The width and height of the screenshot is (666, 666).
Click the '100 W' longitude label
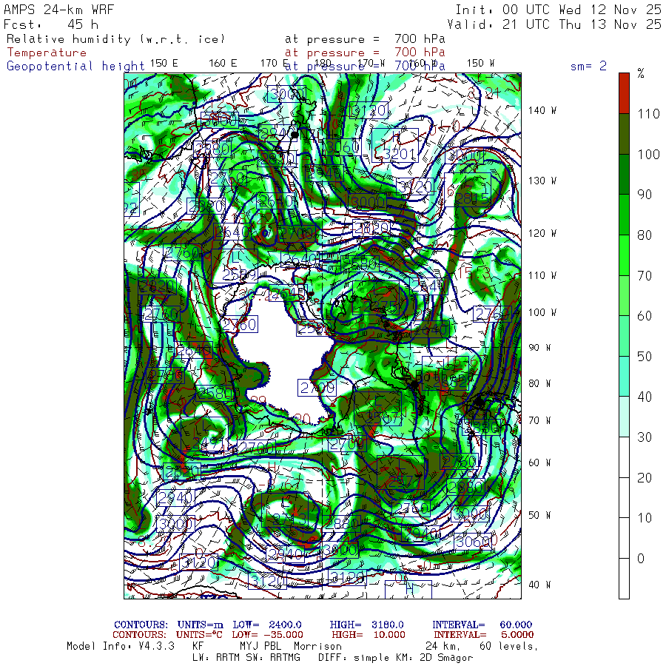(x=542, y=312)
